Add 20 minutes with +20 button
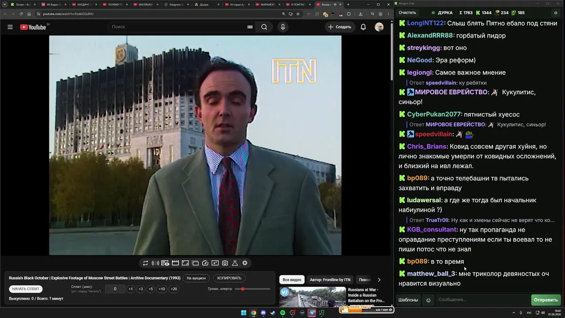 [174, 289]
